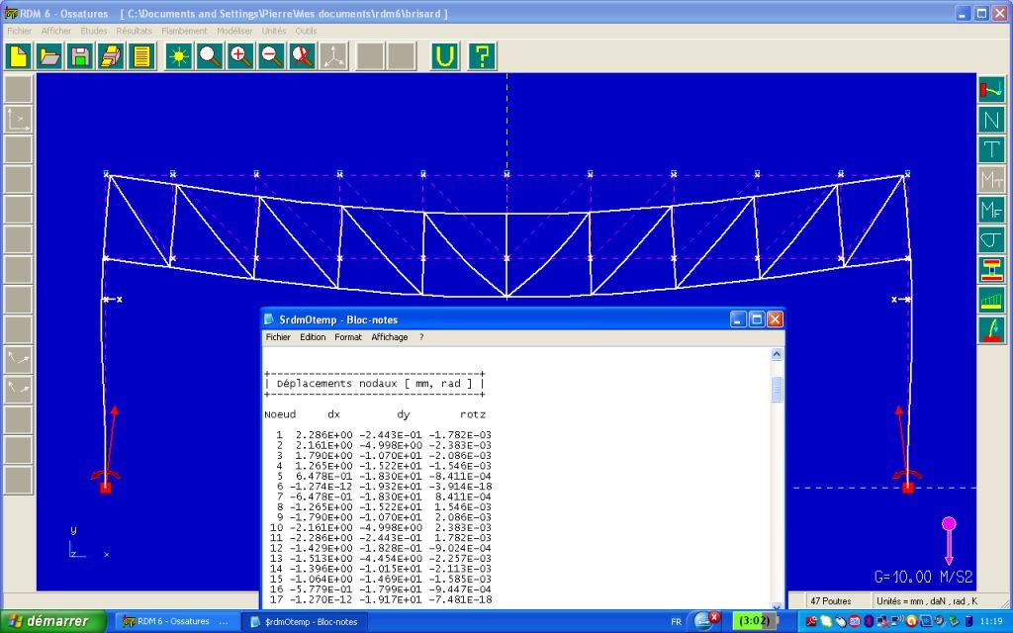The width and height of the screenshot is (1013, 633).
Task: Show normal force diagram with N icon
Action: pos(991,120)
